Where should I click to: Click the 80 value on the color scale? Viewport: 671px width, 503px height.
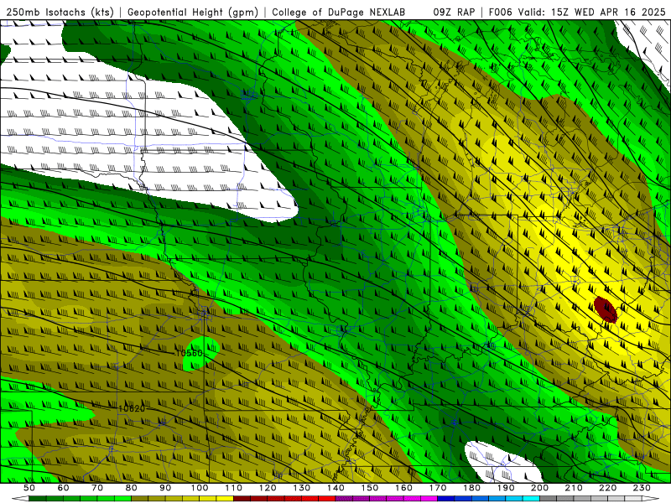tap(132, 488)
